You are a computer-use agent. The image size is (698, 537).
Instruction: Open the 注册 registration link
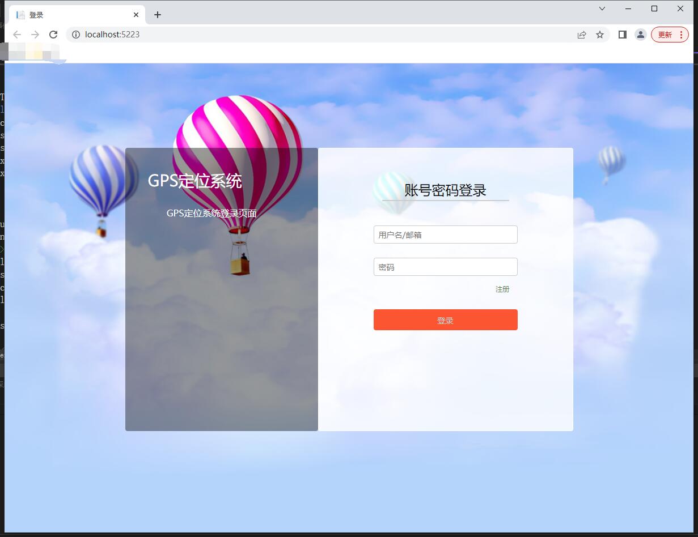click(502, 289)
